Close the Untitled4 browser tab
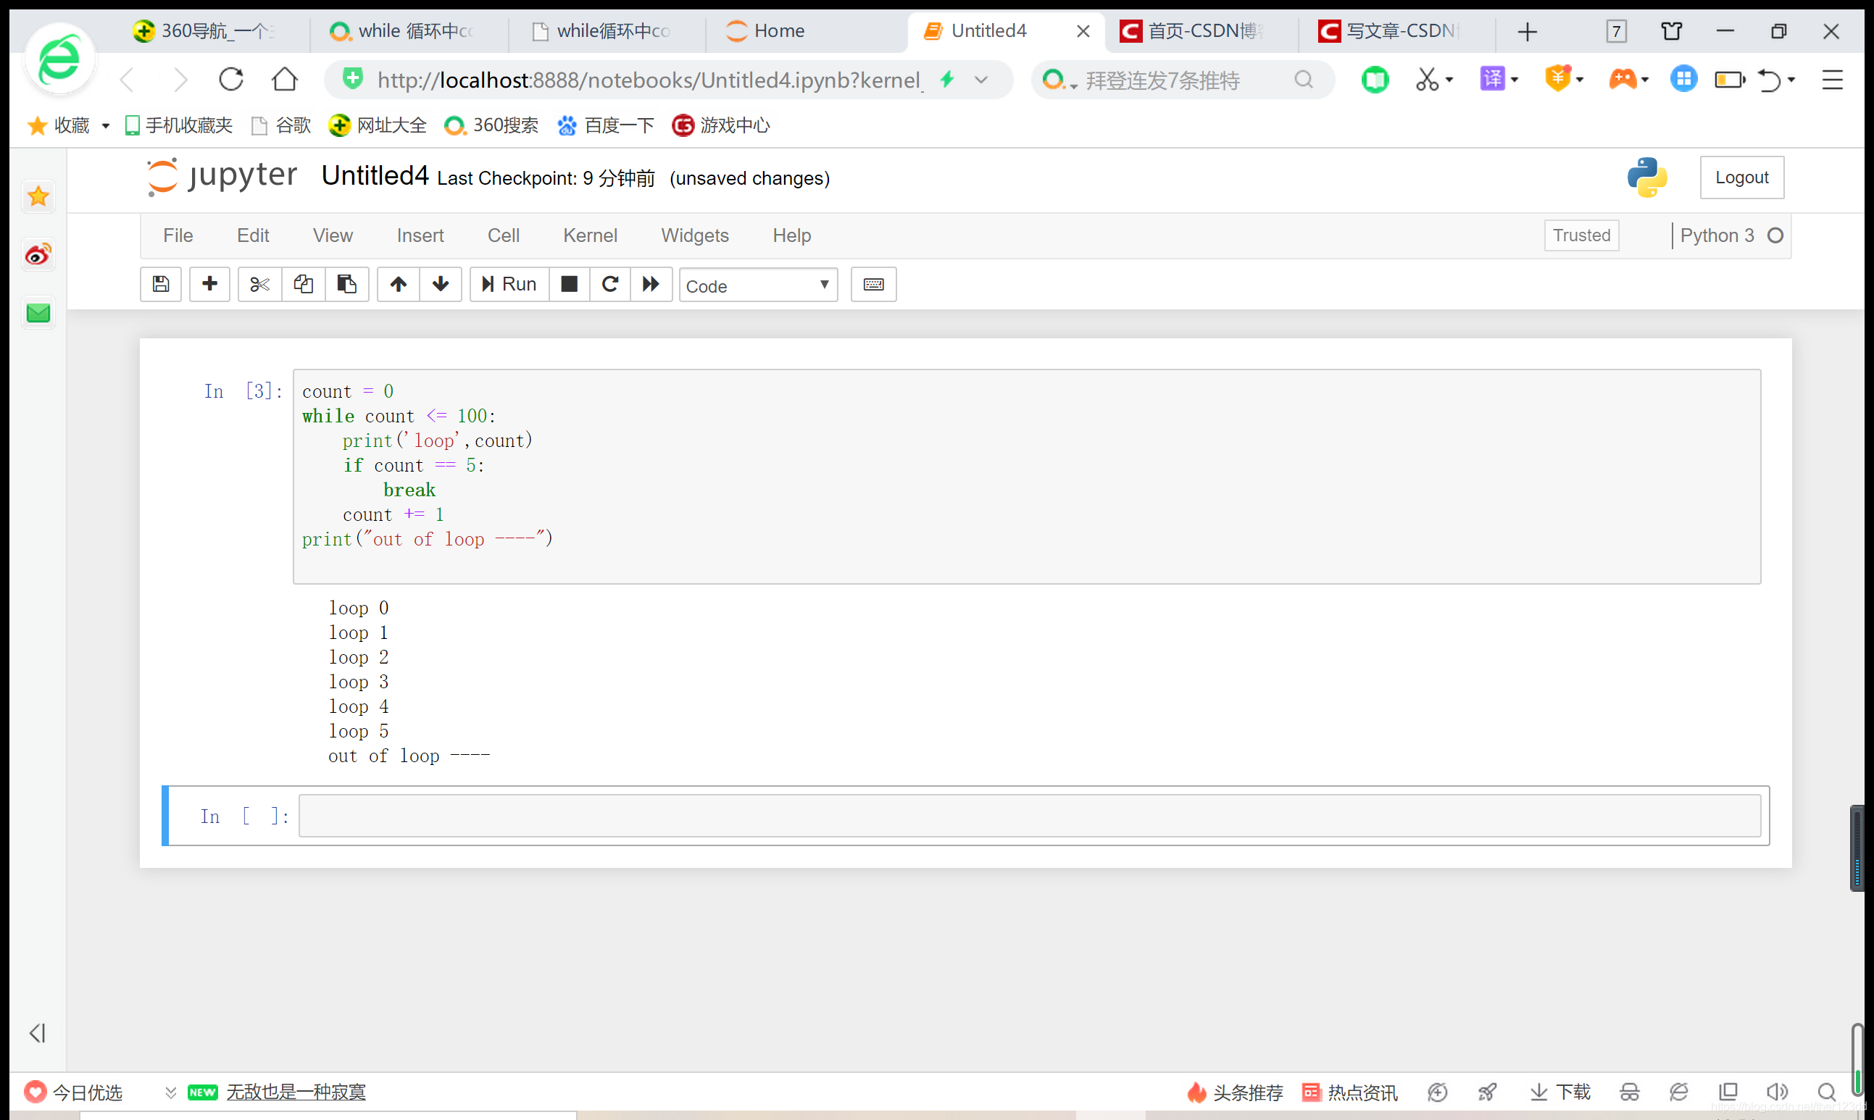This screenshot has height=1120, width=1874. click(1082, 31)
